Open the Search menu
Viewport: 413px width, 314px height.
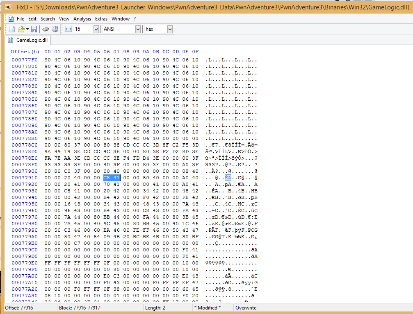click(48, 19)
